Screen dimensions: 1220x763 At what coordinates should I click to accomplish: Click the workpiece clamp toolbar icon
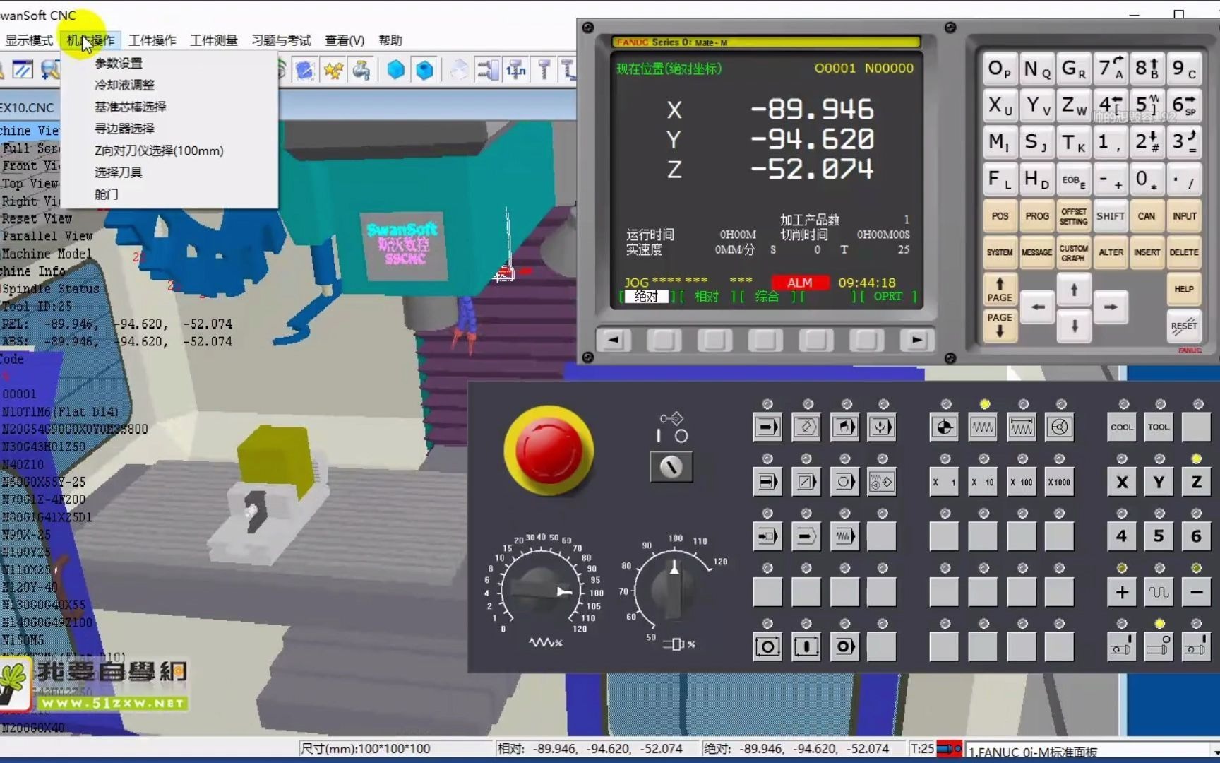tap(487, 70)
